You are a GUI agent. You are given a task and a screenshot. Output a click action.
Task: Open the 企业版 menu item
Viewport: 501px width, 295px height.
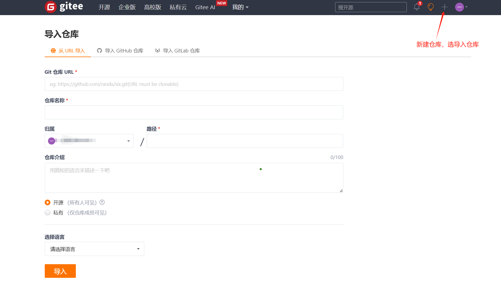[x=127, y=7]
